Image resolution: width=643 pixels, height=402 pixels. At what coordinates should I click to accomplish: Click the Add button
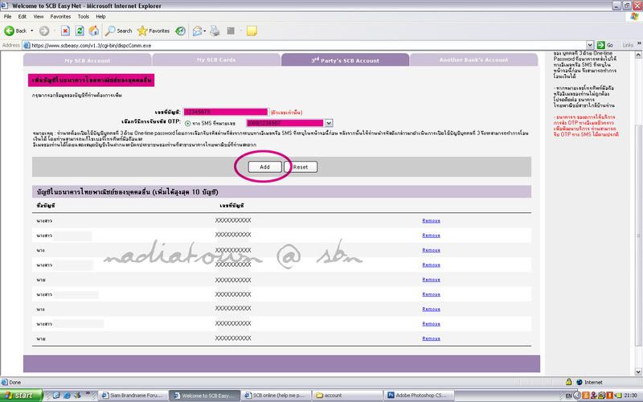tap(265, 167)
